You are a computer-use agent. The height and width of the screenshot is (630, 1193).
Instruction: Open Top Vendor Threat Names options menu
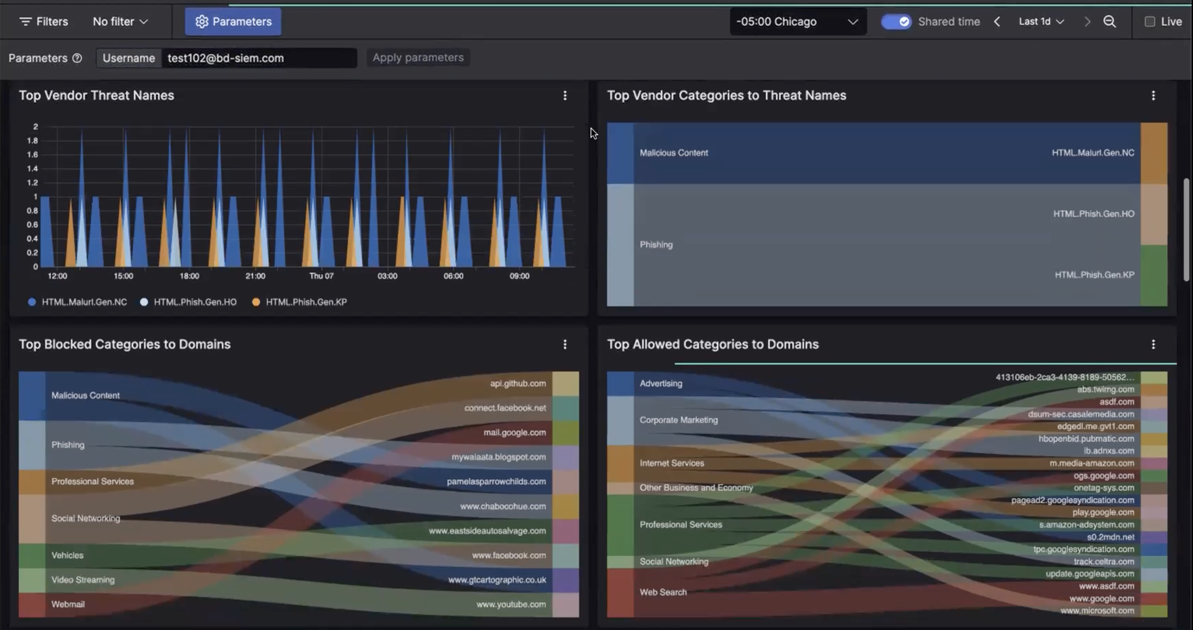point(565,95)
